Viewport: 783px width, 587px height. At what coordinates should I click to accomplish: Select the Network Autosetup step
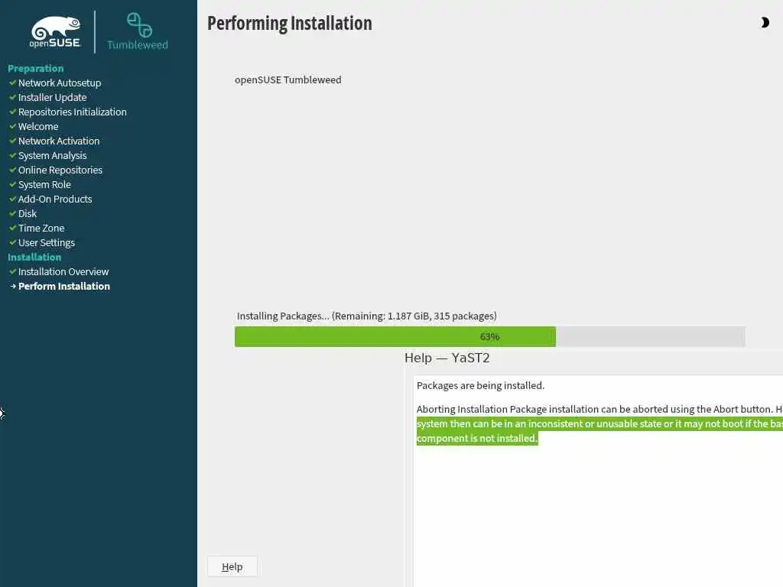60,83
